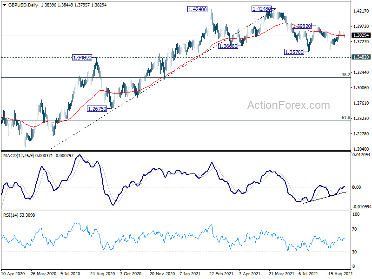Select the 61.8 Fibonacci level label
372x279 pixels.
345,118
